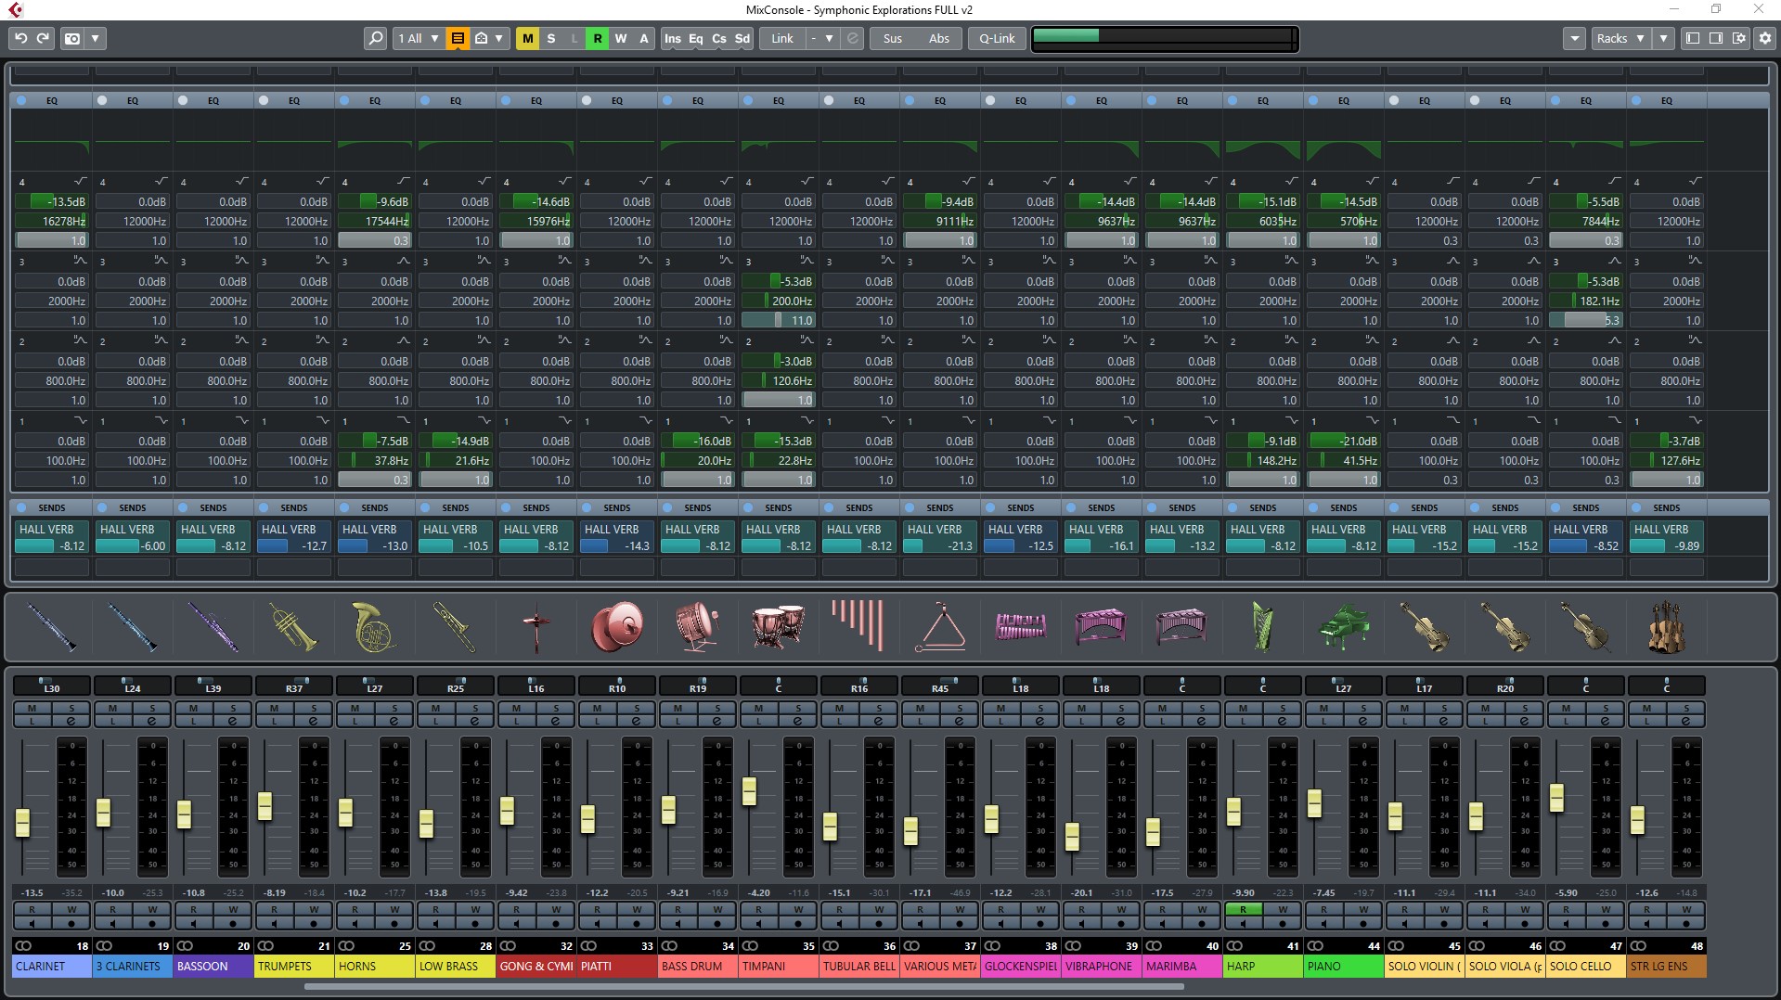The width and height of the screenshot is (1781, 1000).
Task: Select the Harp instrument picture
Action: 1262,626
